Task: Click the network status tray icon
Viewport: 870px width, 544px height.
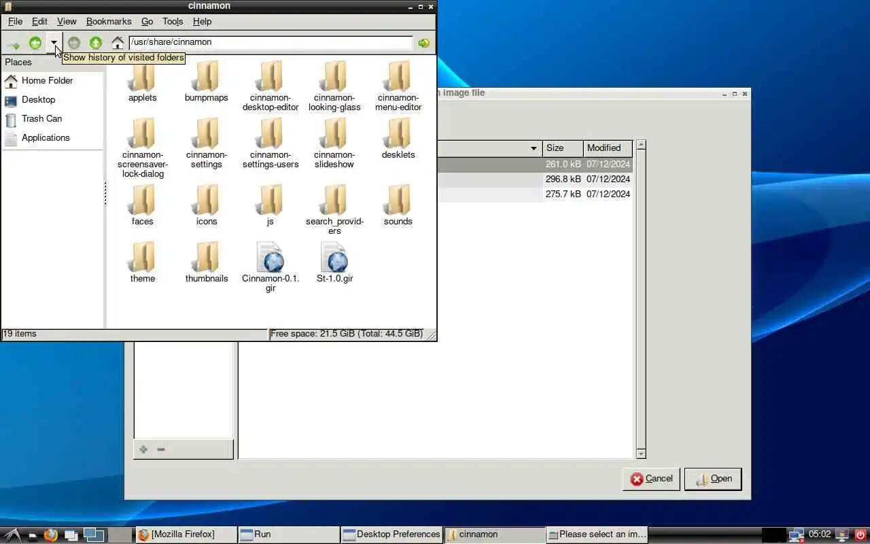Action: (797, 535)
